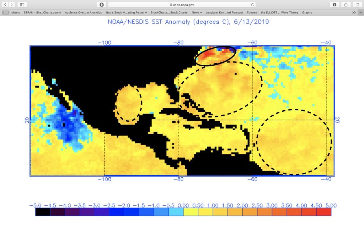Click the Share icon in the toolbar
Image resolution: width=364 pixels, height=227 pixels.
pos(346,5)
